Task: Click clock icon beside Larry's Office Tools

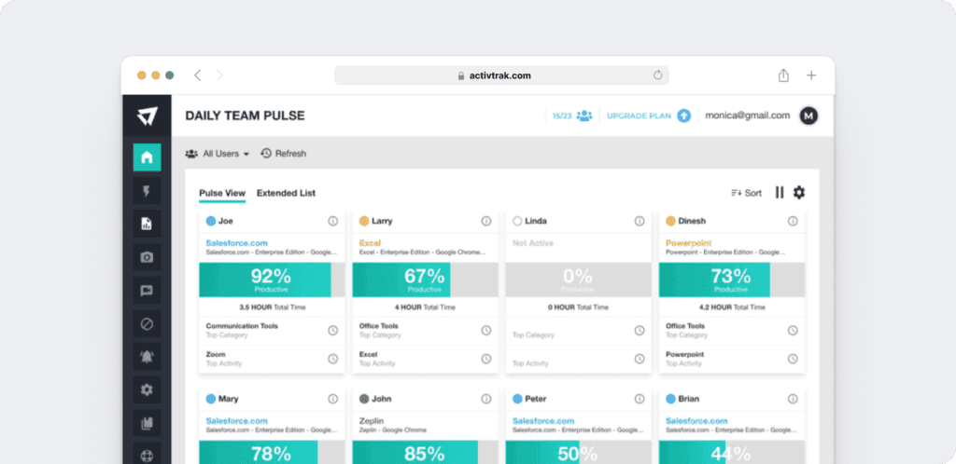Action: pyautogui.click(x=485, y=330)
